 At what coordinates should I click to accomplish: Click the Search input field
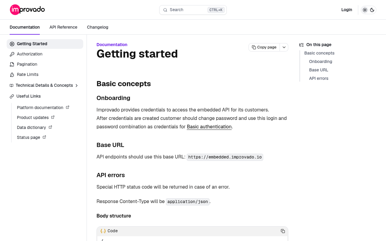(193, 10)
